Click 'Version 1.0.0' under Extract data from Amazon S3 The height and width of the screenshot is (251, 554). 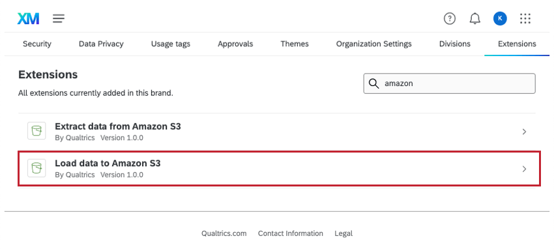click(x=122, y=138)
